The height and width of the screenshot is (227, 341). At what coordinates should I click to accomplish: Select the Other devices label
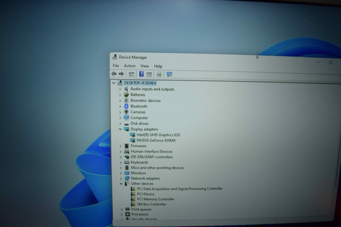[x=142, y=183]
